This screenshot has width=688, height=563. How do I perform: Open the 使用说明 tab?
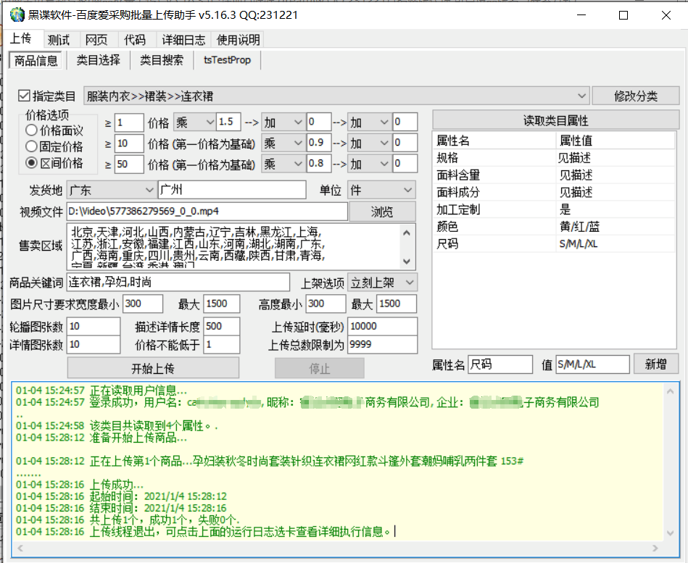239,40
